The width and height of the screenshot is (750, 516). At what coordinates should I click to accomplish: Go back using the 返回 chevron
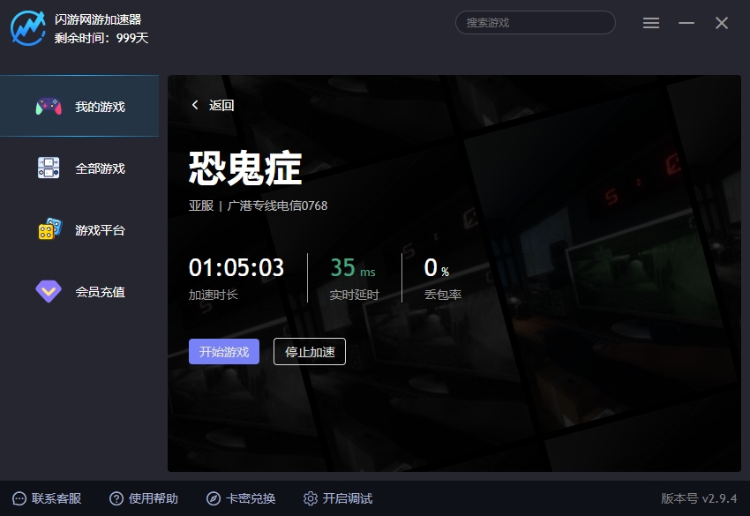point(195,105)
